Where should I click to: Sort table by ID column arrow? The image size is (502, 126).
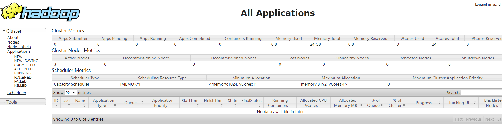pos(56,106)
